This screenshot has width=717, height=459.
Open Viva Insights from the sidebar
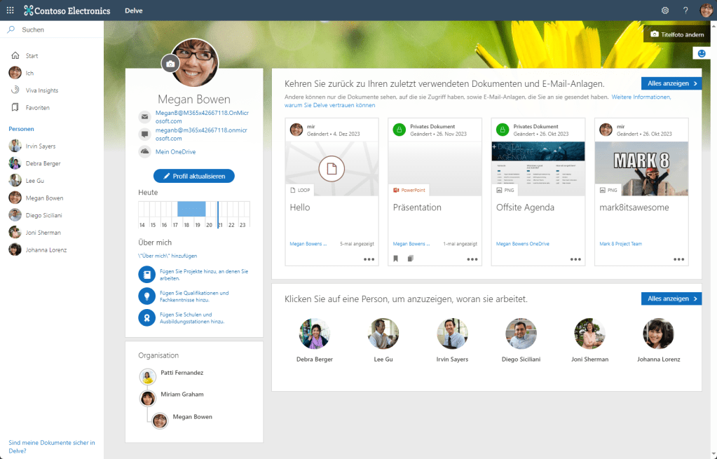click(43, 90)
